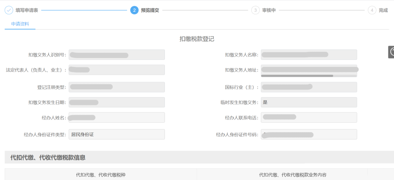394x180 pixels.
Task: Click the step 4 circle icon
Action: pos(372,10)
